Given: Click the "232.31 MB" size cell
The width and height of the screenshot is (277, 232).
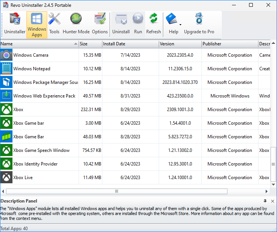Looking at the screenshot, I should (91, 110).
